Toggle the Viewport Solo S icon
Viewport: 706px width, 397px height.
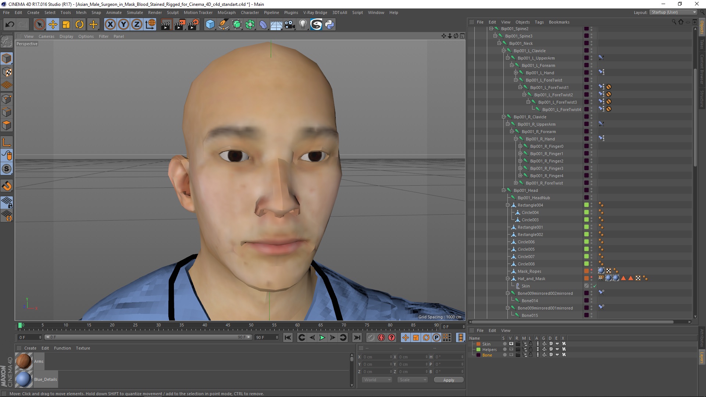coord(7,169)
